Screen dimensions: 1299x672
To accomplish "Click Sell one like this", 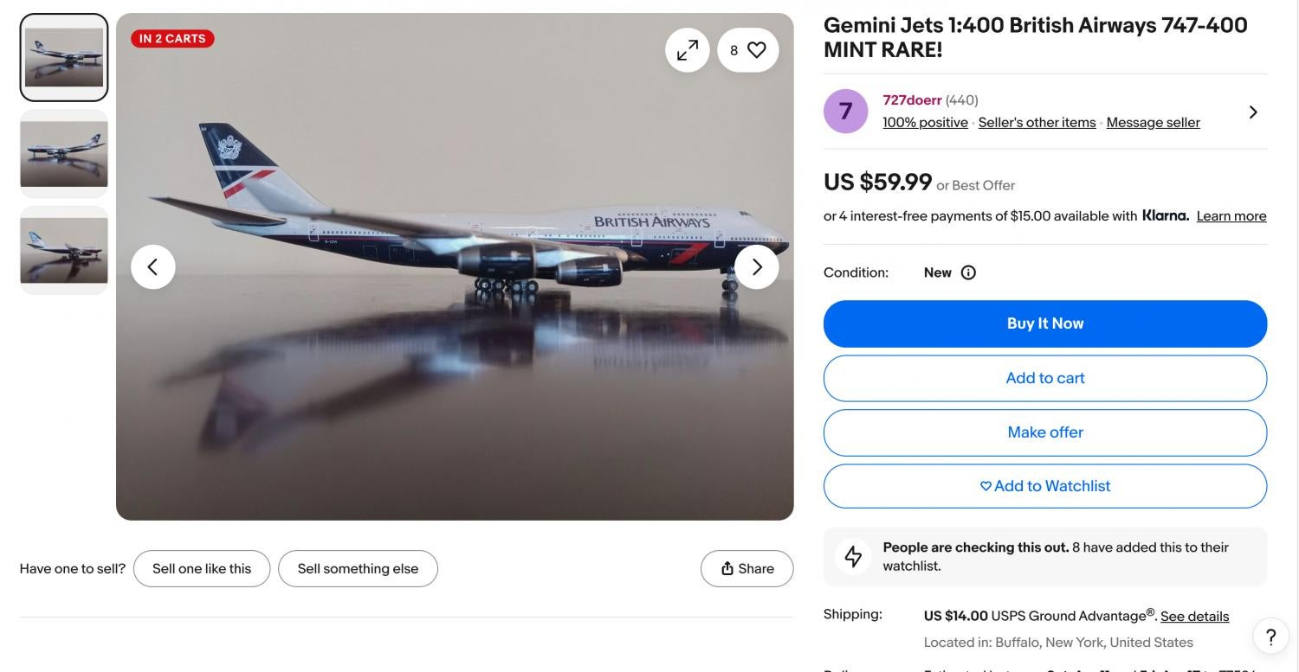I will 202,568.
